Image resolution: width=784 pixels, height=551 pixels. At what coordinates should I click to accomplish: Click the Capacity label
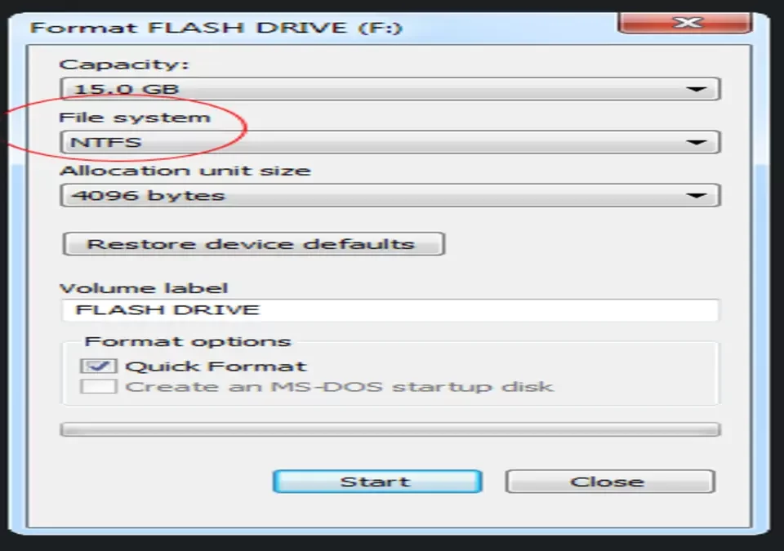coord(124,65)
